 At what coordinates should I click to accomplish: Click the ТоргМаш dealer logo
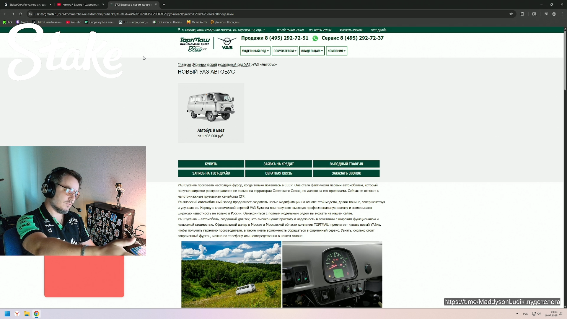click(x=195, y=44)
